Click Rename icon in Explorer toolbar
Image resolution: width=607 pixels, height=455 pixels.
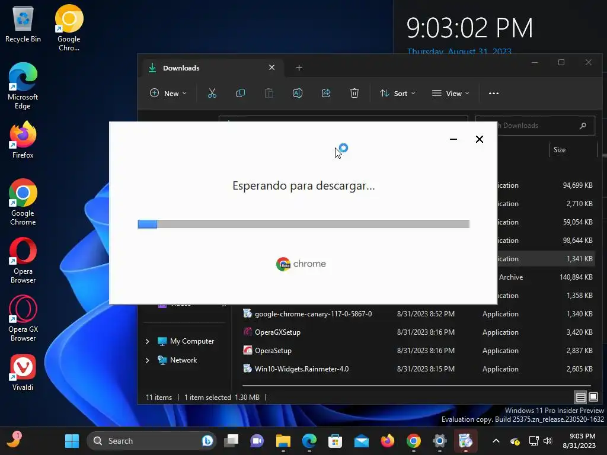pos(298,93)
